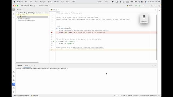Click the Debug main bug icon

click(139, 6)
